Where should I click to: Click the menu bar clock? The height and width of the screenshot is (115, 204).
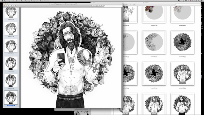195,1
